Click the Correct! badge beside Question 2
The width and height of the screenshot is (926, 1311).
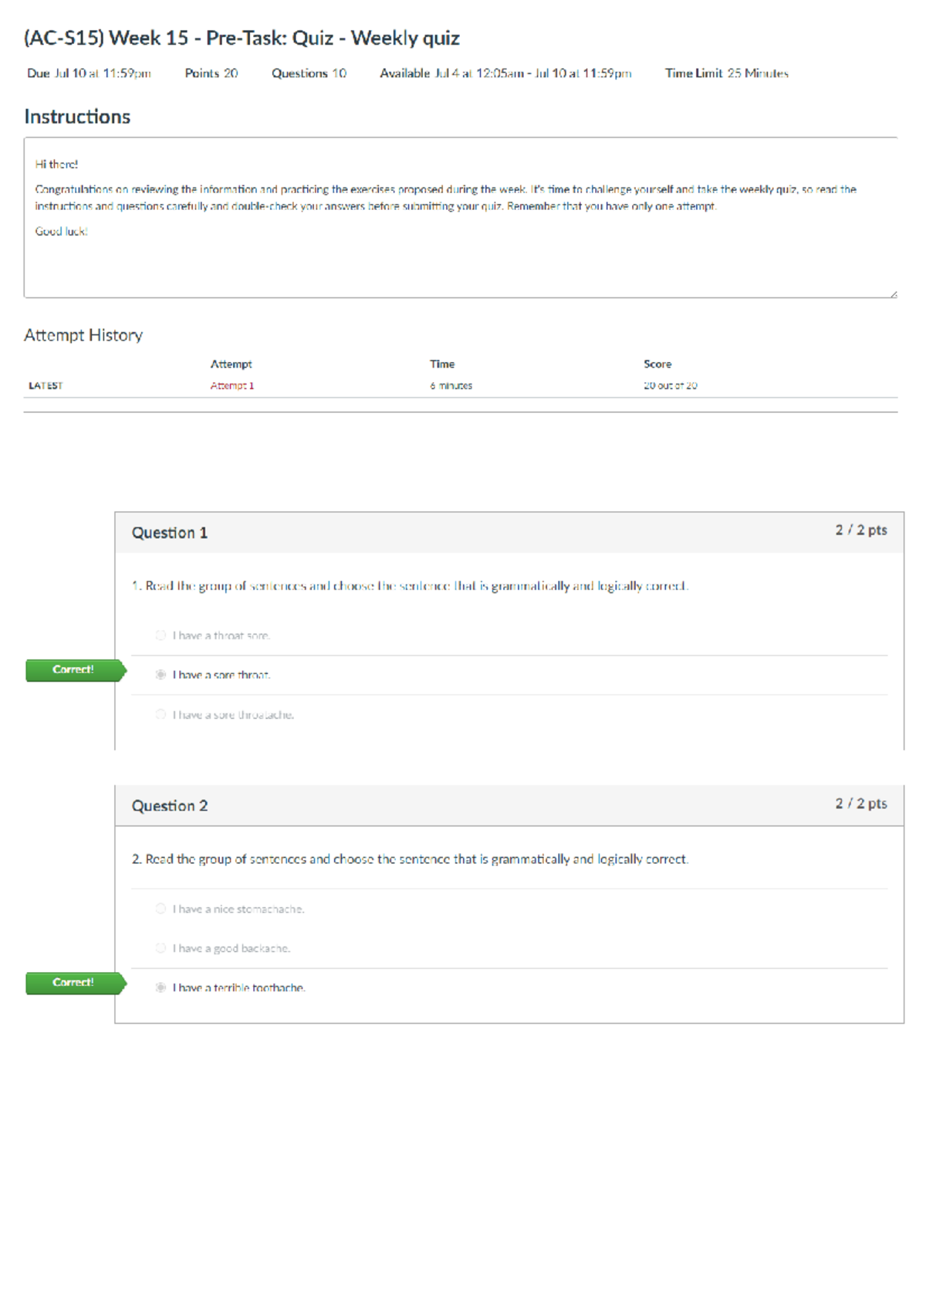click(x=73, y=983)
